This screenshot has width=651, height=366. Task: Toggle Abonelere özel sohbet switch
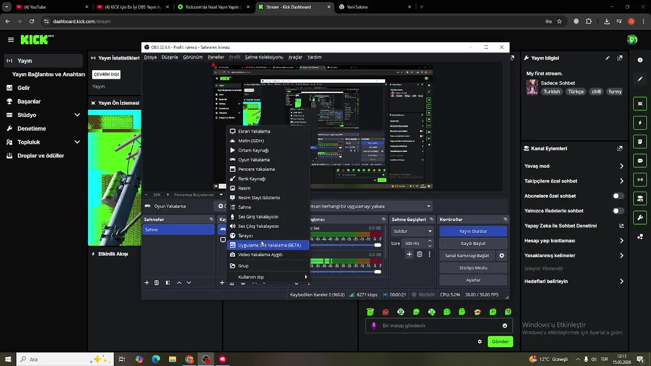click(x=618, y=196)
